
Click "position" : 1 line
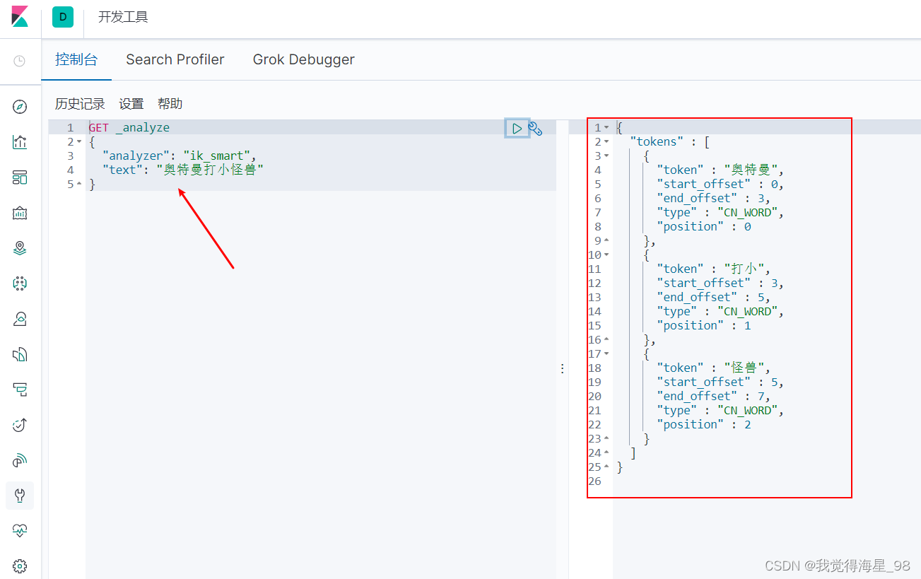click(x=704, y=326)
